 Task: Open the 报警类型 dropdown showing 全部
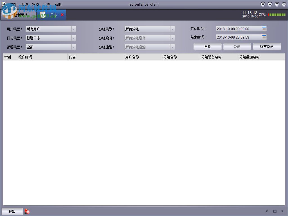coord(51,47)
